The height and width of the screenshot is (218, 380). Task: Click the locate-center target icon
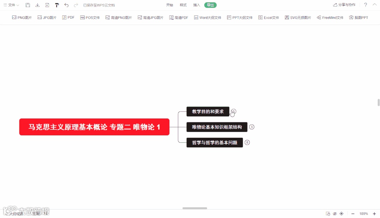pyautogui.click(x=342, y=214)
